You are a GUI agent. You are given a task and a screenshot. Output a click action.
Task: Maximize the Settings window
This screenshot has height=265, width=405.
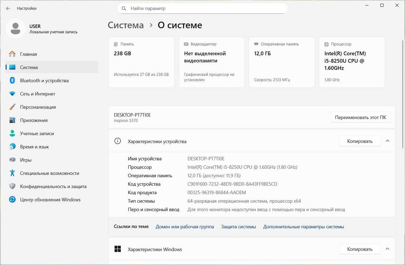(x=382, y=5)
